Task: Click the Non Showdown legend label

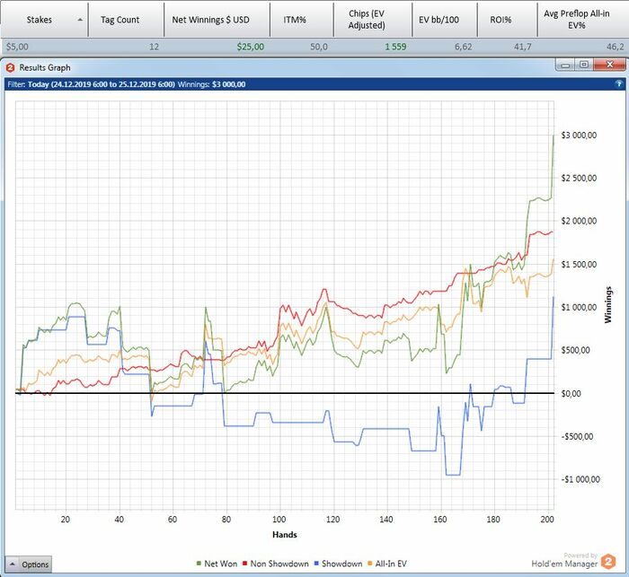Action: click(x=279, y=564)
